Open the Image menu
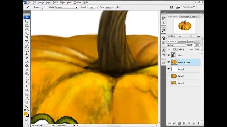 pyautogui.click(x=41, y=2)
